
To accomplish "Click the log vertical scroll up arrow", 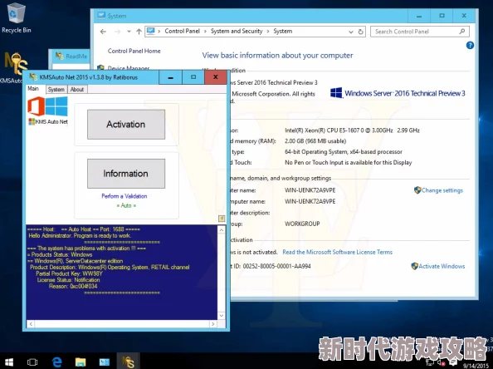I will (222, 230).
